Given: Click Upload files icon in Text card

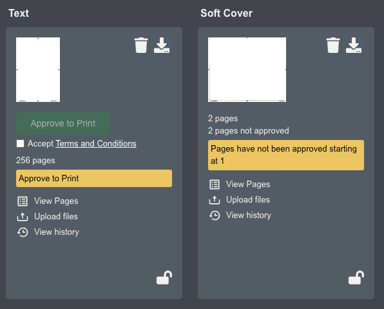Looking at the screenshot, I should (23, 217).
